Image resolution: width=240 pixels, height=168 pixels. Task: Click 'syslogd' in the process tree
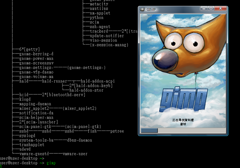(27, 135)
